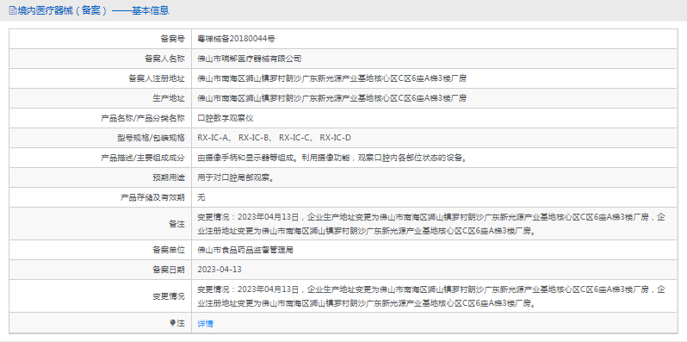The width and height of the screenshot is (687, 342).
Task: Select the value 无 in storage row
Action: [201, 197]
